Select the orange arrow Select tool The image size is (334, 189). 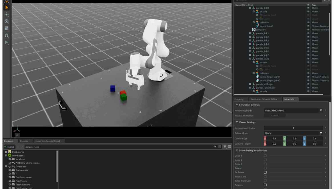[7, 7]
